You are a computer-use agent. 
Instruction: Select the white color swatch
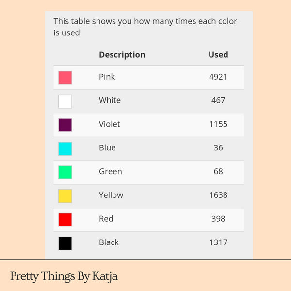[x=65, y=101]
